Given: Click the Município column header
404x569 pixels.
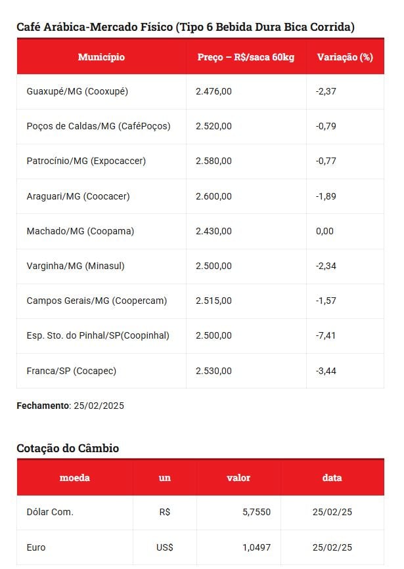Looking at the screenshot, I should point(101,57).
